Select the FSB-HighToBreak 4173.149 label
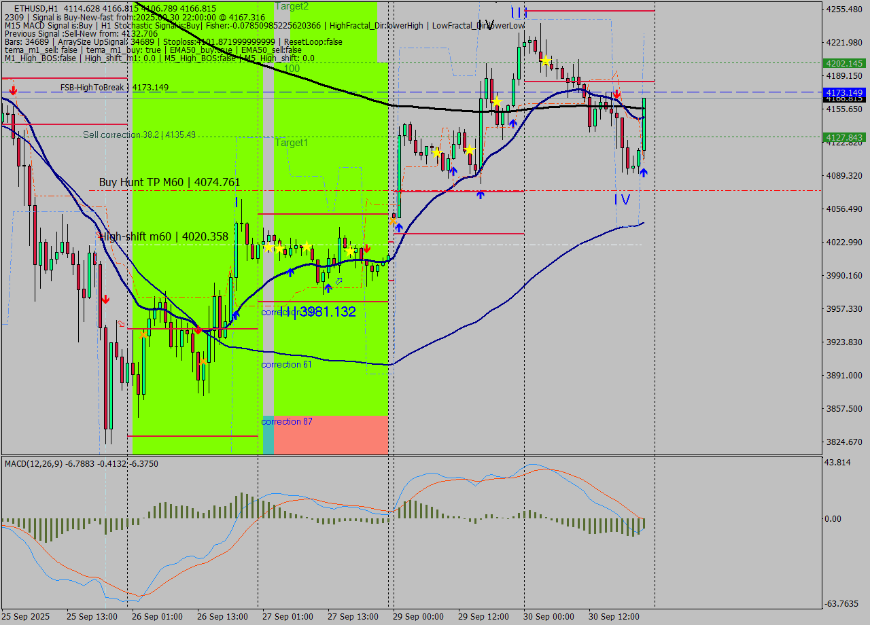Screen dimensions: 870x625 [x=114, y=88]
